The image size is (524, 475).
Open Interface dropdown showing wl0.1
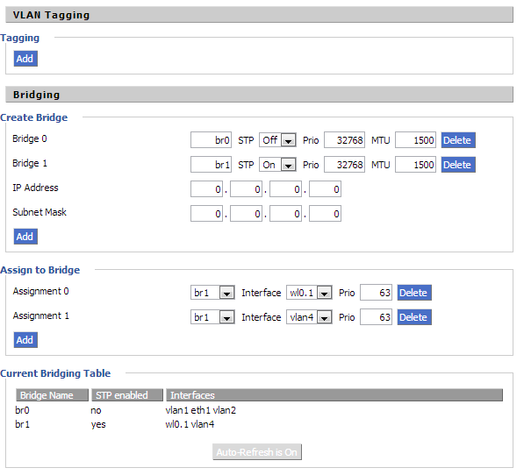coord(309,293)
